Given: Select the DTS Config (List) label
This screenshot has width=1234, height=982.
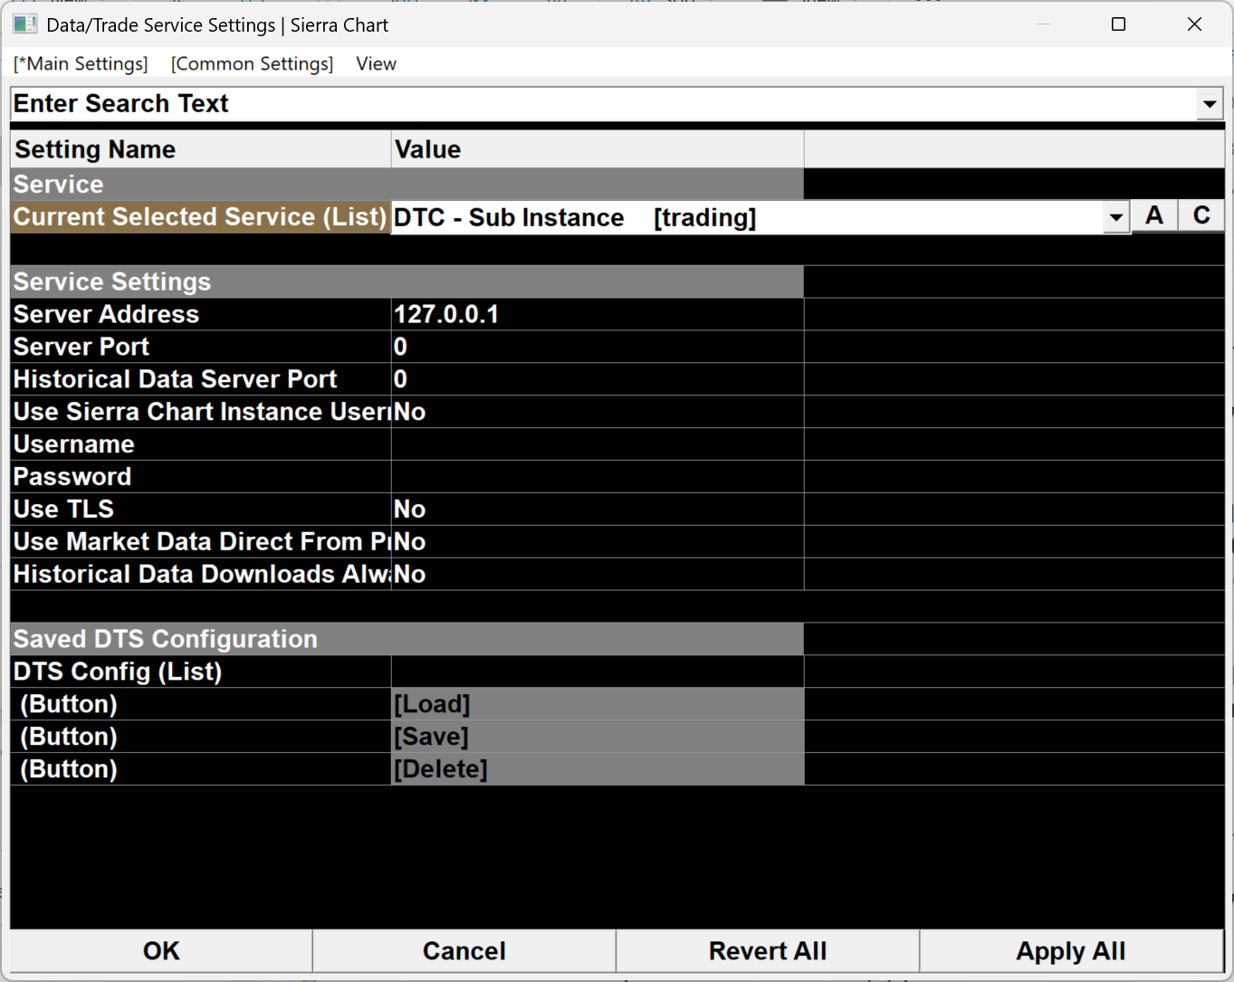Looking at the screenshot, I should (201, 672).
